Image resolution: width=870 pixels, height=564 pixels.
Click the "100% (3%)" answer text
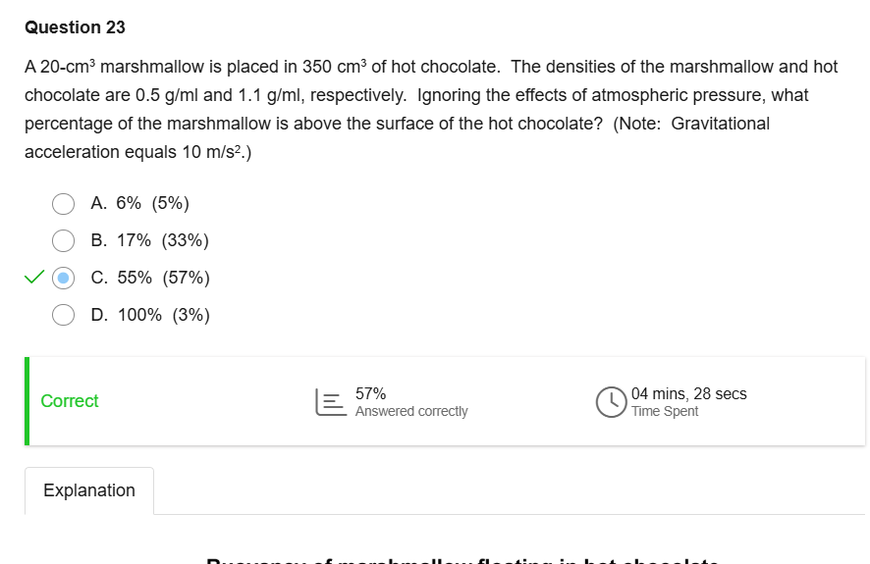[150, 315]
